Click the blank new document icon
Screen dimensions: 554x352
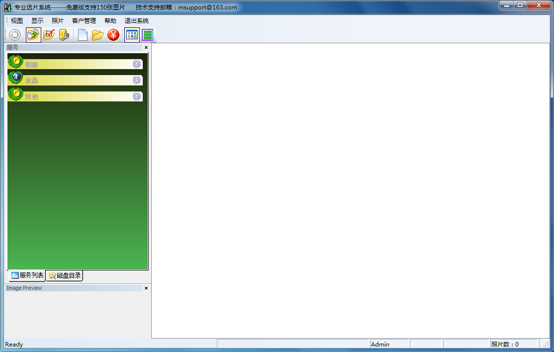coord(83,35)
